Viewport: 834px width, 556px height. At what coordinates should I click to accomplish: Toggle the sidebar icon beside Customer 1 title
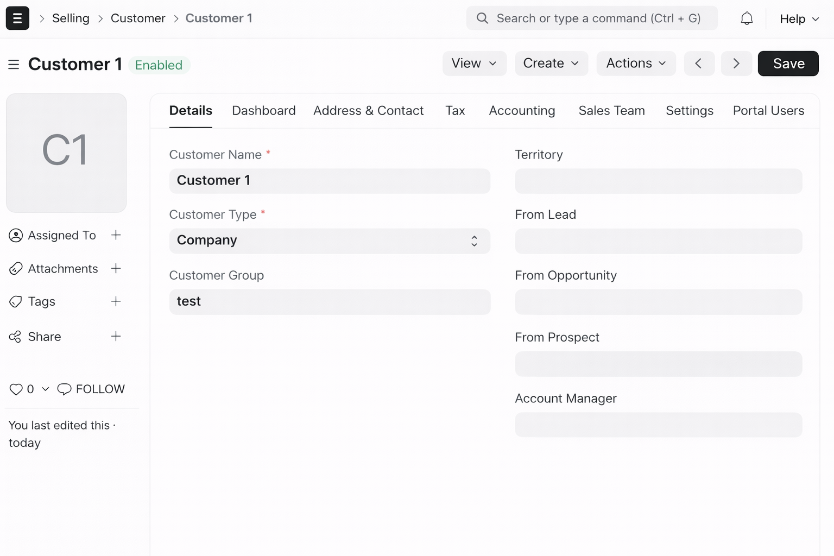click(14, 65)
